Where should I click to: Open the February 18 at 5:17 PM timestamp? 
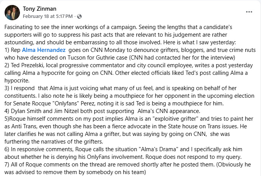(x=48, y=17)
